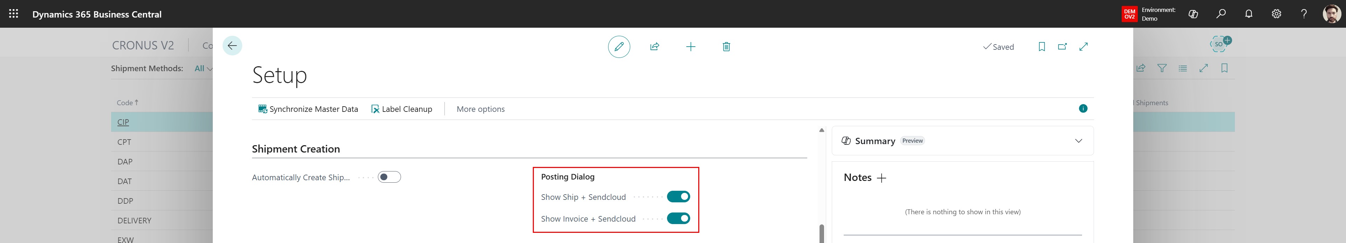The height and width of the screenshot is (243, 1346).
Task: Disable Show Ship + Sendcloud toggle
Action: 678,196
